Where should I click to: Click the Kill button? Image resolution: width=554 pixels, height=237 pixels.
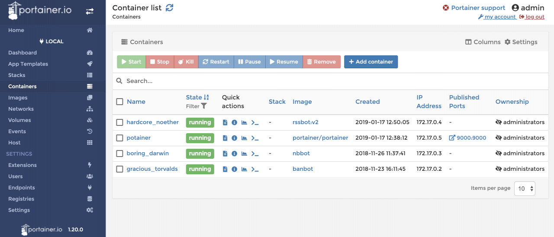tap(186, 62)
